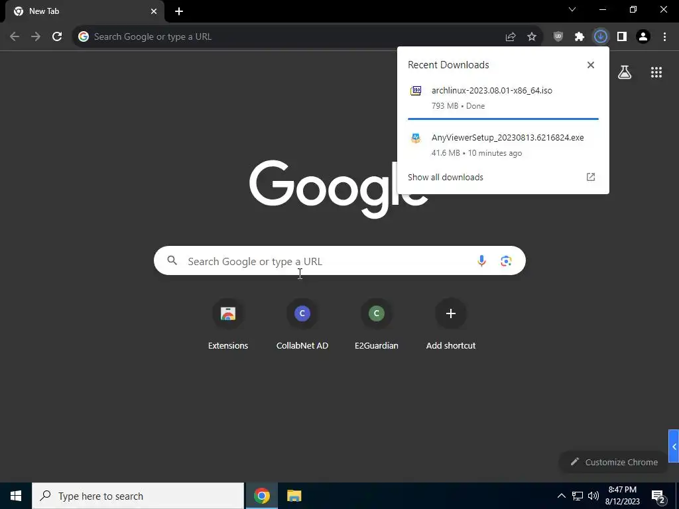Screen dimensions: 679x509
Task: Reload the current page
Action: (57, 36)
